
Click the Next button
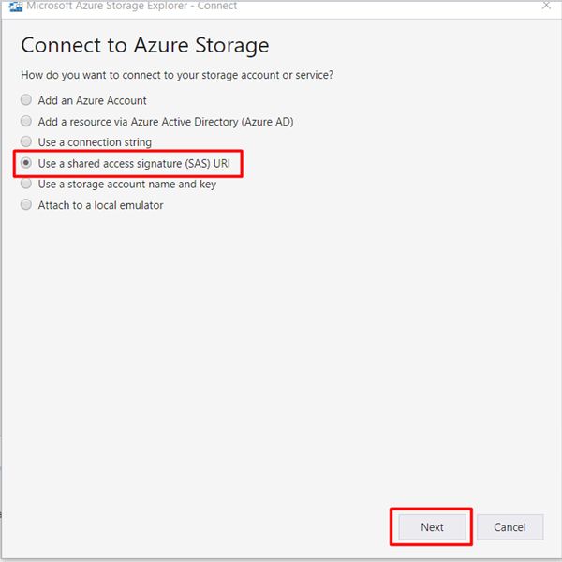pyautogui.click(x=432, y=526)
